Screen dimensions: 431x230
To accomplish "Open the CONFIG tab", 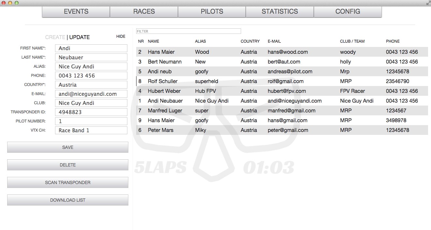I will coord(348,11).
